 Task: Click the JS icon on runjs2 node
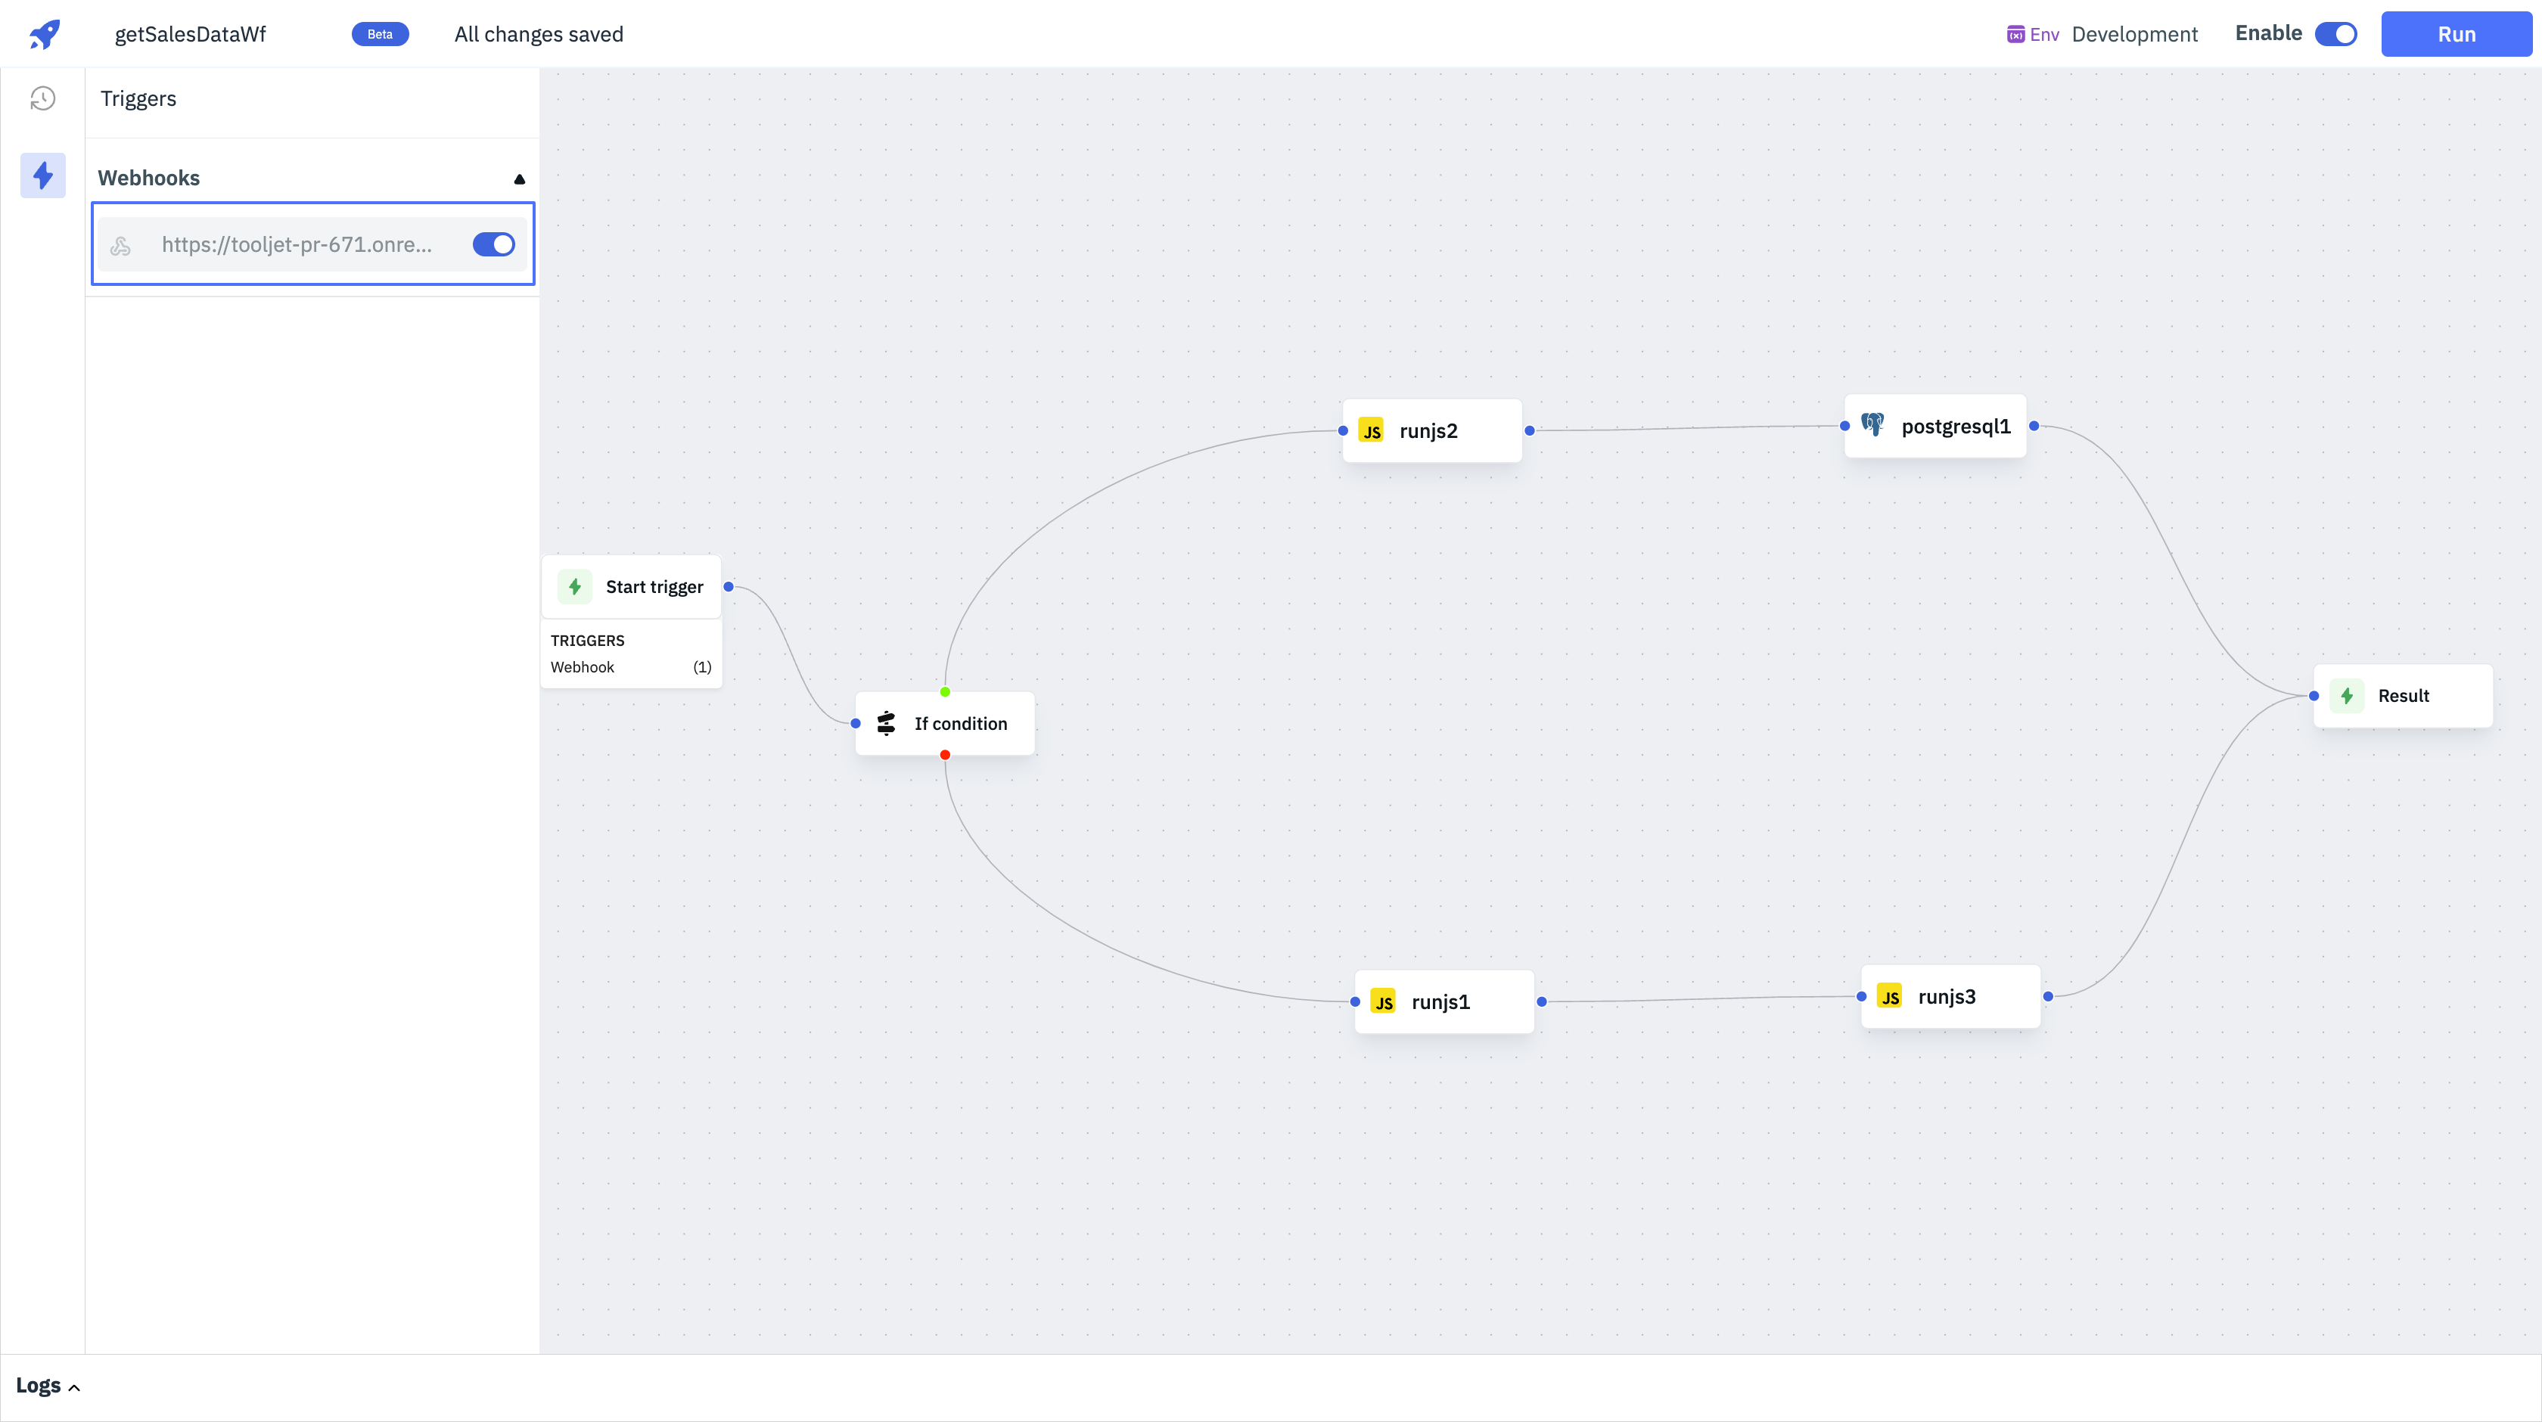pyautogui.click(x=1371, y=431)
